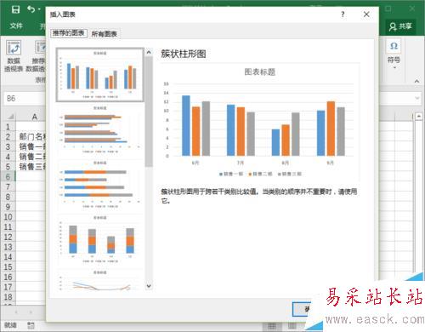425x332 pixels.
Task: Click the 簇状柱形图 heading text
Action: point(184,54)
